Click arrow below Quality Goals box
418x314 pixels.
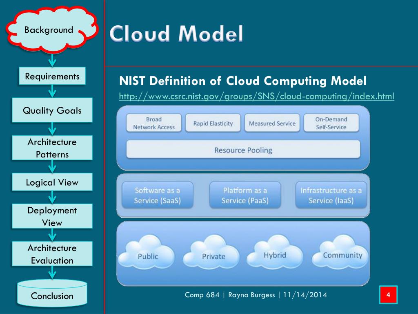tap(52, 129)
